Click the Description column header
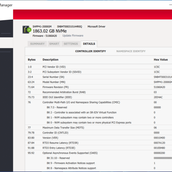This screenshot has height=172, width=172. 51,60
